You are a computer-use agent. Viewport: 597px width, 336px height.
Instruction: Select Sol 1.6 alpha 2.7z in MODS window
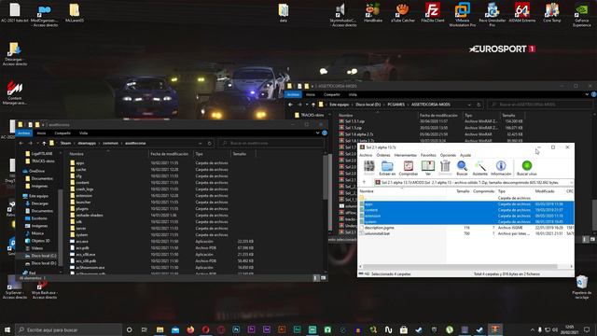(359, 134)
